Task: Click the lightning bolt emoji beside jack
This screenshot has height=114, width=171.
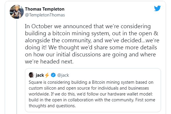Action: click(47, 75)
